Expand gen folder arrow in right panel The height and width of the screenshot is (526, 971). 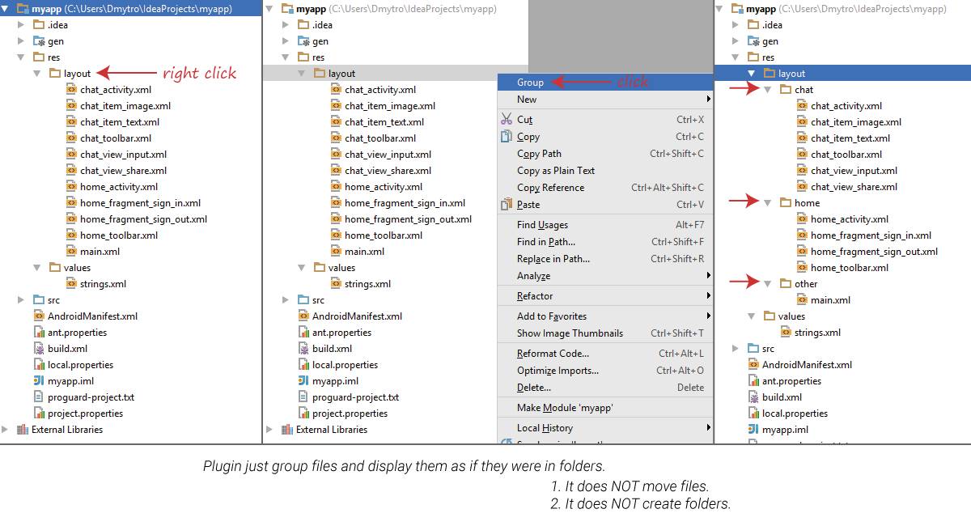click(736, 41)
